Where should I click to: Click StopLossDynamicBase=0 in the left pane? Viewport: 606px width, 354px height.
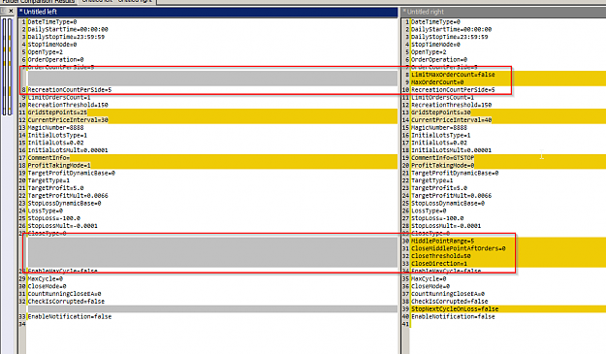65,204
